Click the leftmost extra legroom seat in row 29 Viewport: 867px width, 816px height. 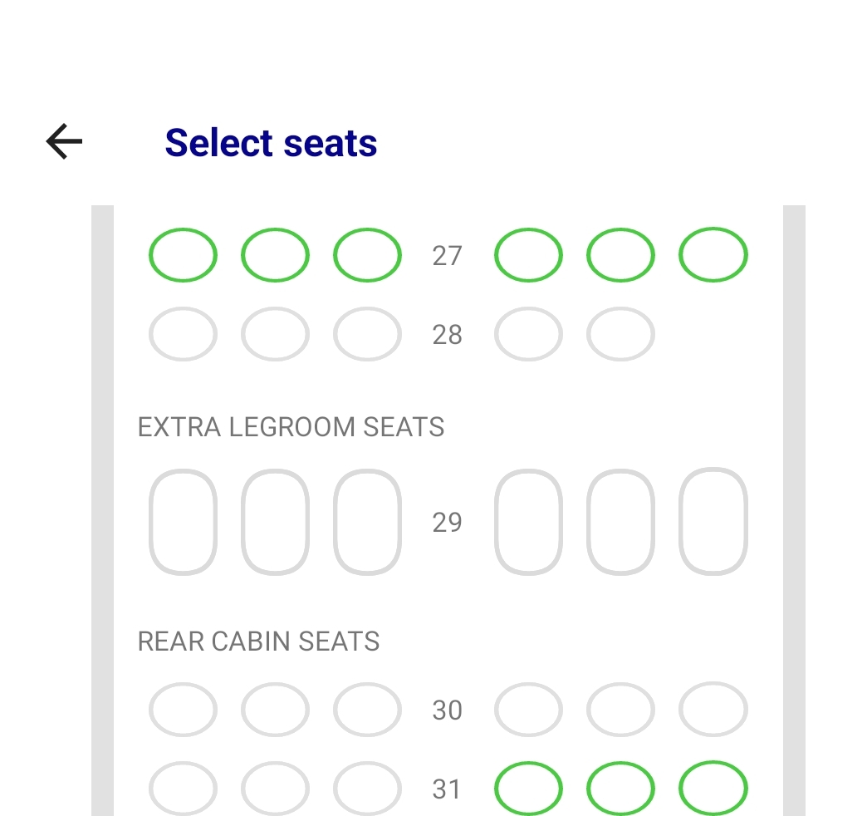183,522
